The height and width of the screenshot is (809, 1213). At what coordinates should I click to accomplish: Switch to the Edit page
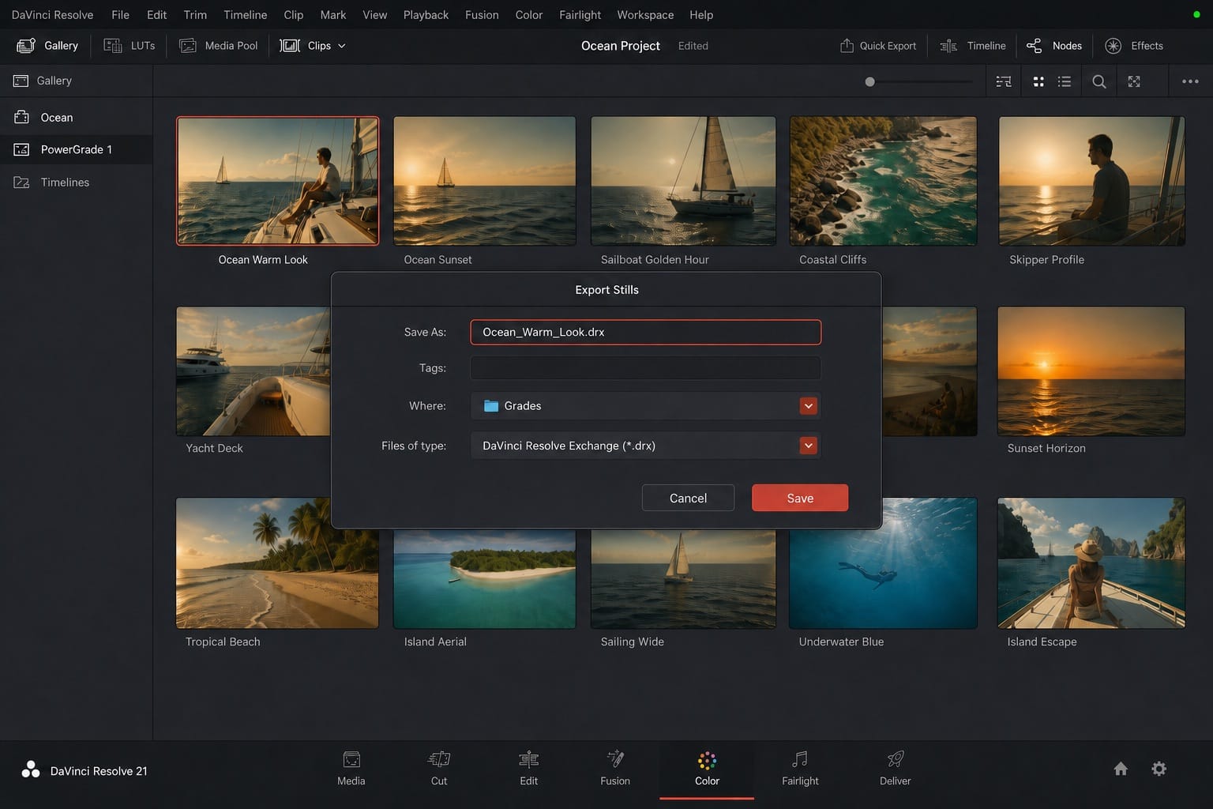pos(528,769)
